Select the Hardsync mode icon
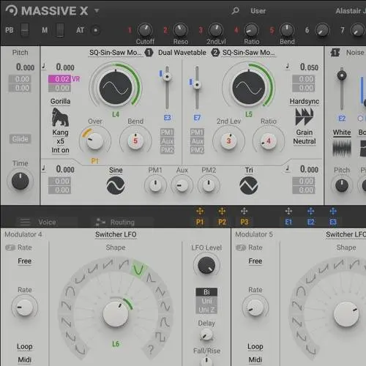This screenshot has height=366, width=366. 305,116
